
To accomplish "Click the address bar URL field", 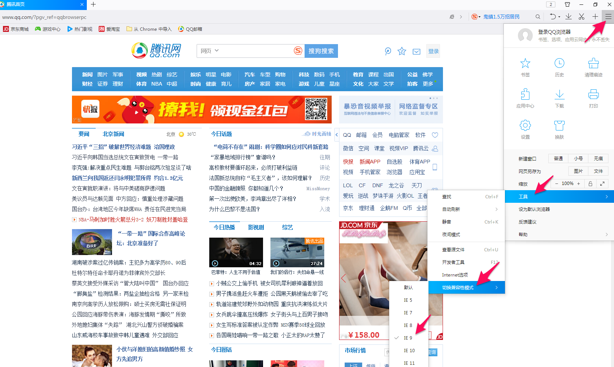I will click(x=223, y=17).
